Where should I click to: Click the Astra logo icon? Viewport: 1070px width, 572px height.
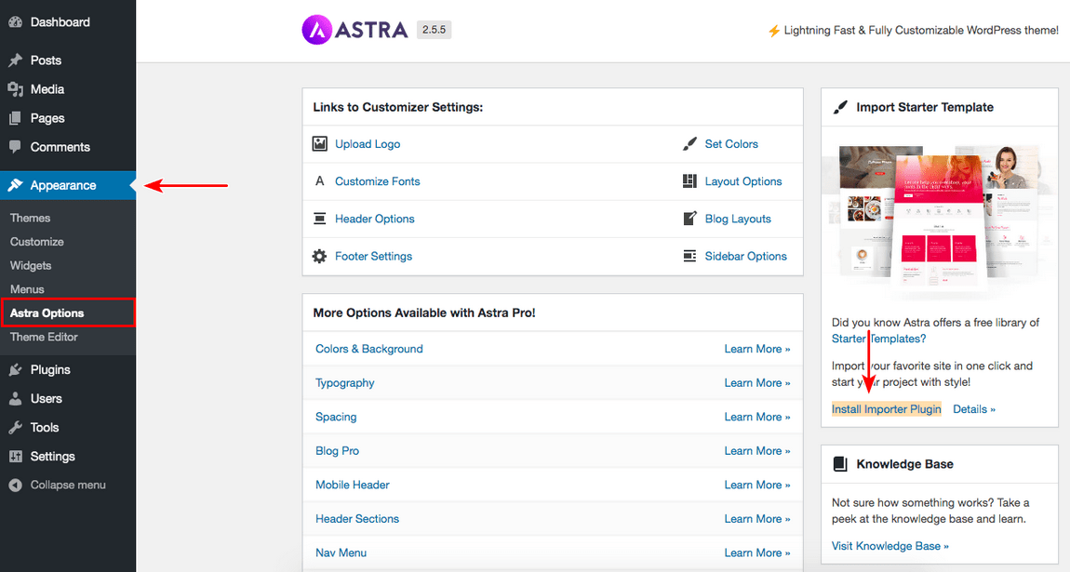pyautogui.click(x=316, y=30)
